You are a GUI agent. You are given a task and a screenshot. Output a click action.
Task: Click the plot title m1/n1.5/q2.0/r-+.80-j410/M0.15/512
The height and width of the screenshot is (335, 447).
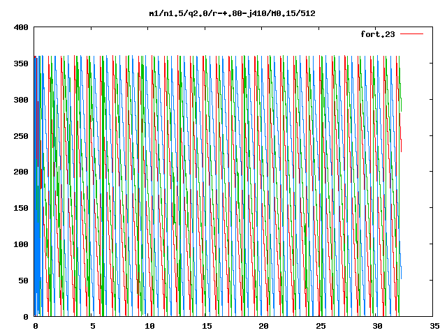pos(233,13)
